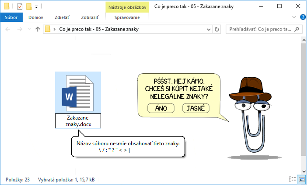The width and height of the screenshot is (307, 185).
Task: Click the New Folder icon in quick access toolbar
Action: coord(29,6)
